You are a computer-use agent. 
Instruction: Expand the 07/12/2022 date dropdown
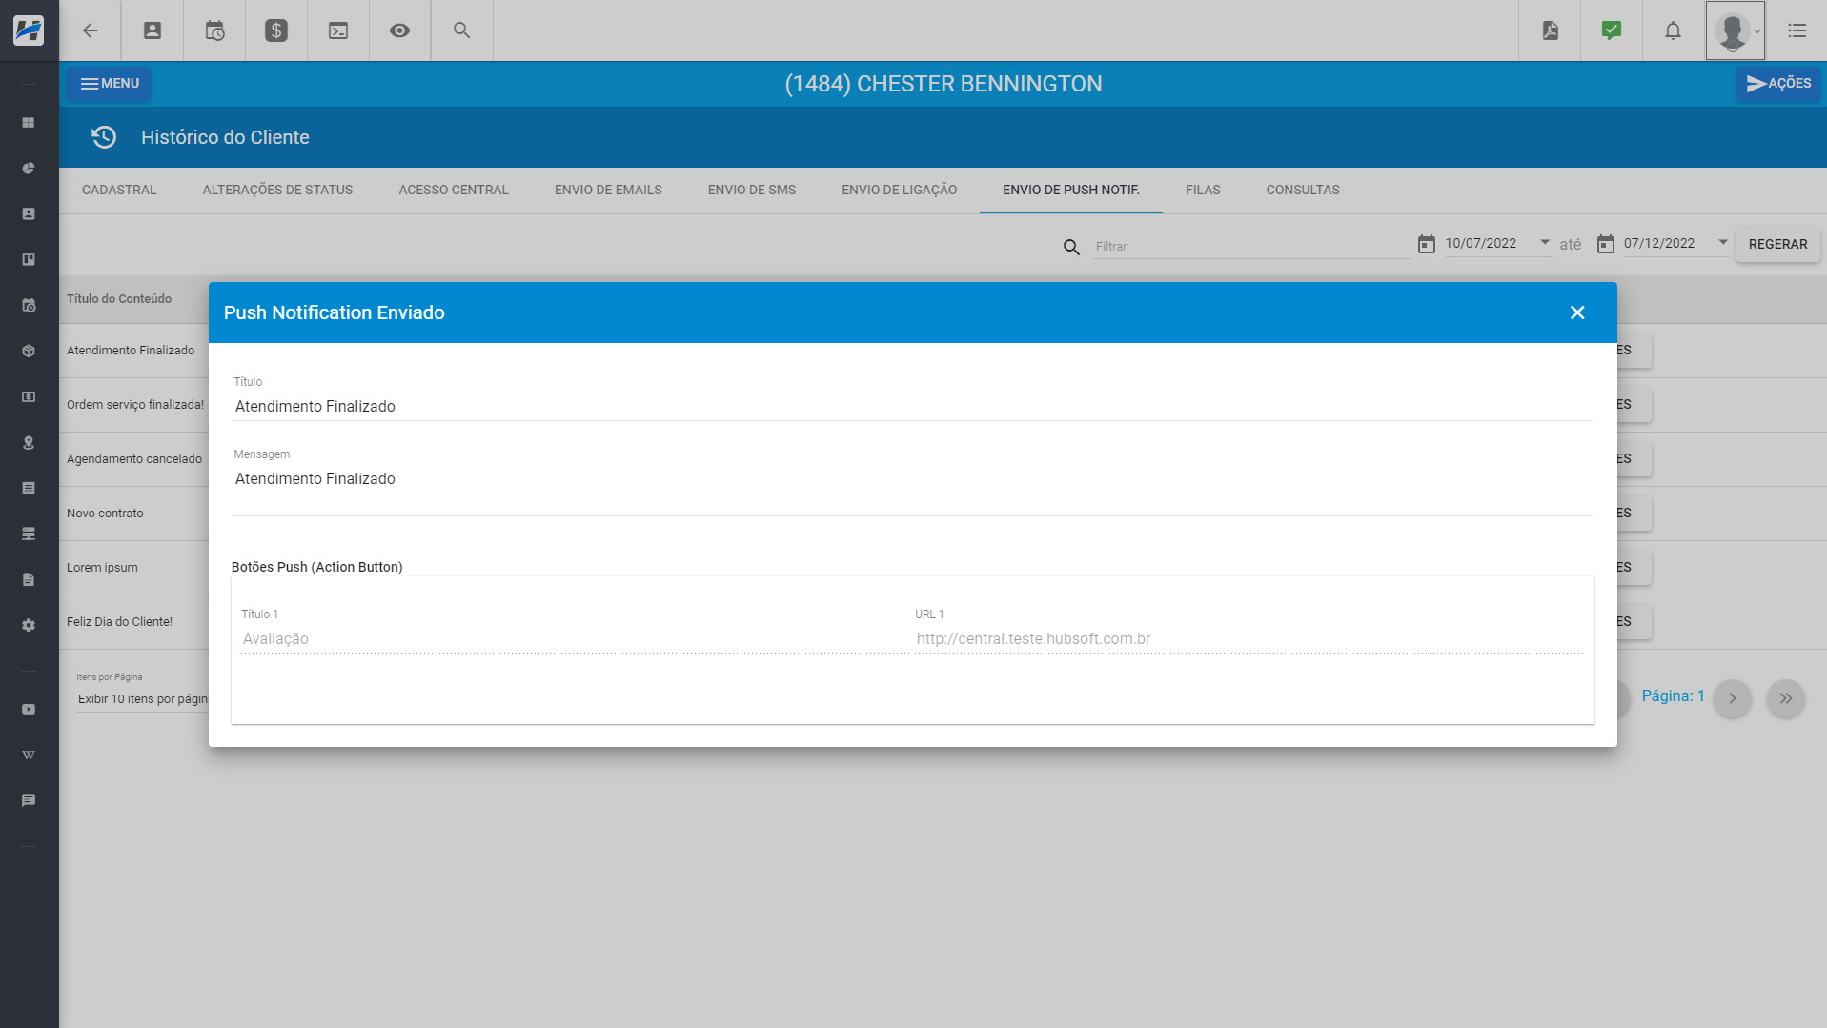click(1722, 243)
